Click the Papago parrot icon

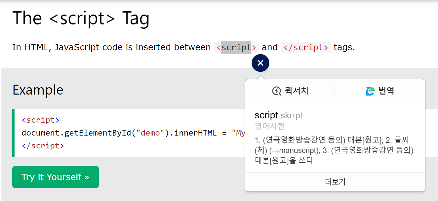click(x=370, y=91)
